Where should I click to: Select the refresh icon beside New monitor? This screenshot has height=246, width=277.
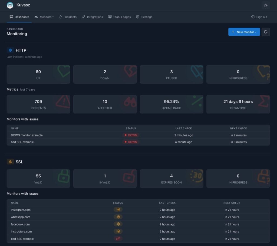click(x=266, y=32)
